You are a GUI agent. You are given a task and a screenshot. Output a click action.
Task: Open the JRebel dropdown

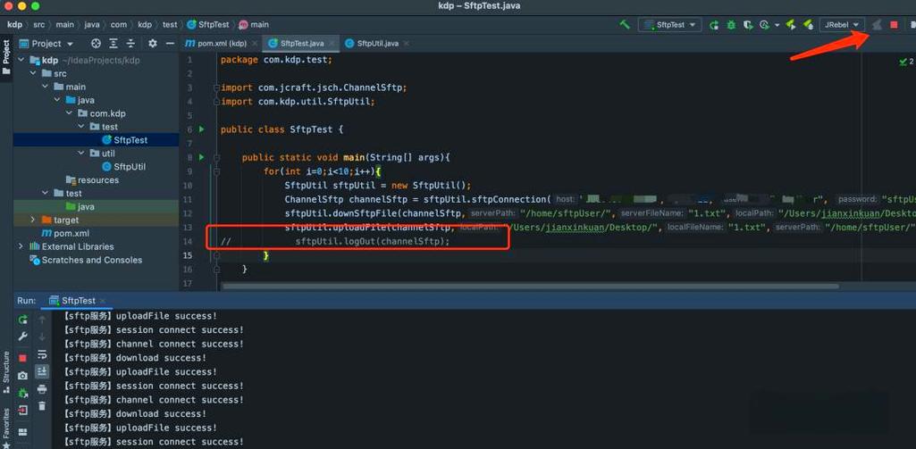(842, 25)
